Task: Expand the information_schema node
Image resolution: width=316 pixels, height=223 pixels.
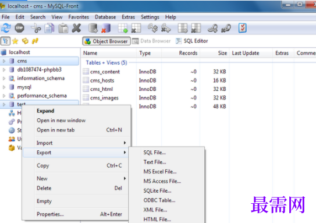Action: tap(4, 79)
